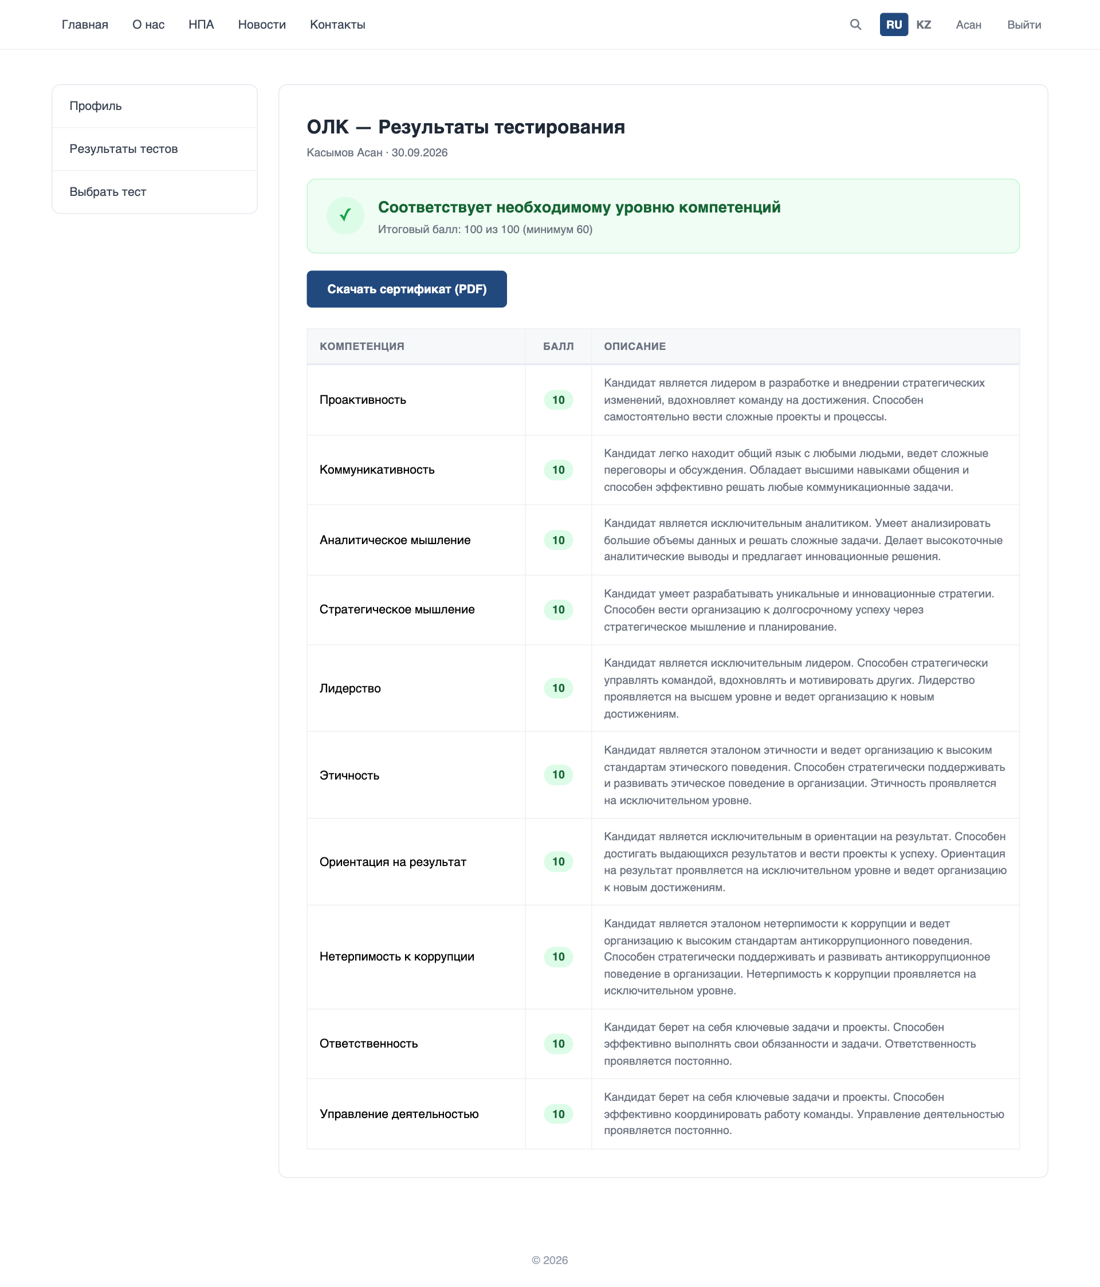Open Выбрать тест in sidebar
Viewport: 1100px width, 1287px height.
tap(155, 192)
